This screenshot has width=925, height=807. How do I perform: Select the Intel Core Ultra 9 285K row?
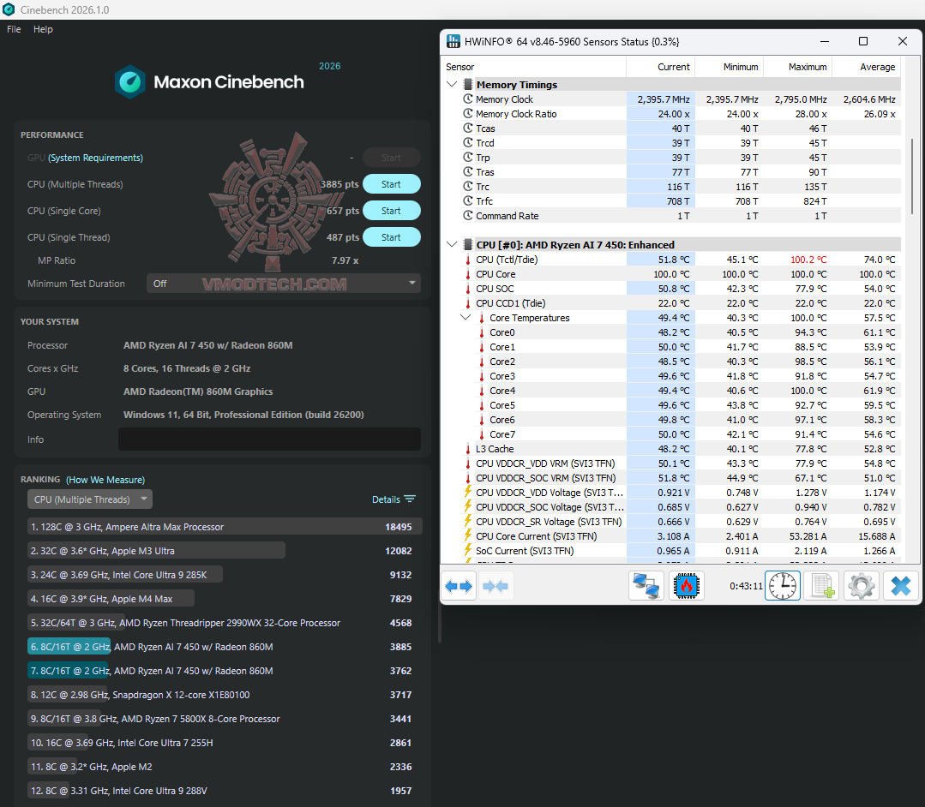pos(225,575)
